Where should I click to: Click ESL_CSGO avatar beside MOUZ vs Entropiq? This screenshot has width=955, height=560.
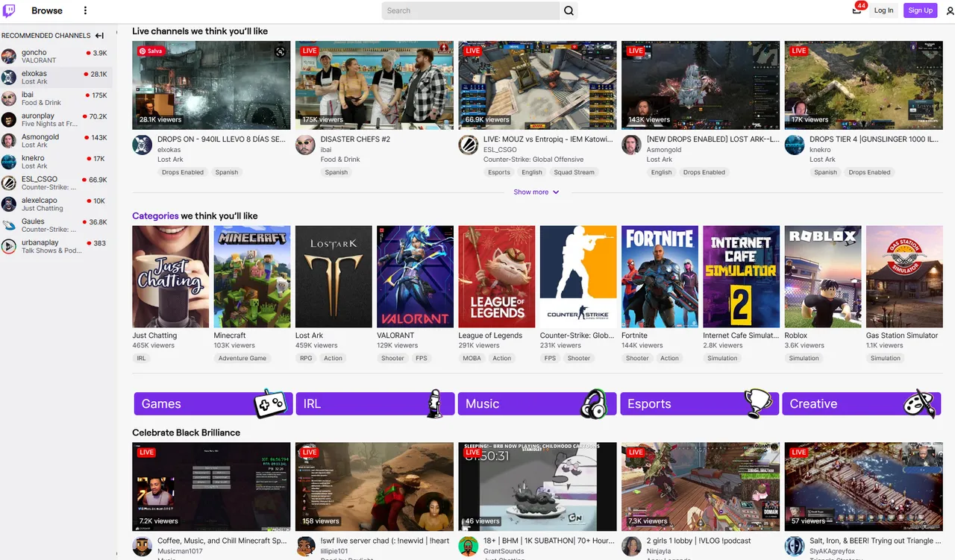tap(468, 145)
